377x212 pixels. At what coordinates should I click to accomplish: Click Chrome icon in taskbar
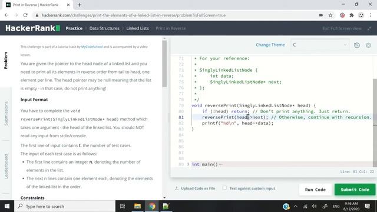pos(152,206)
